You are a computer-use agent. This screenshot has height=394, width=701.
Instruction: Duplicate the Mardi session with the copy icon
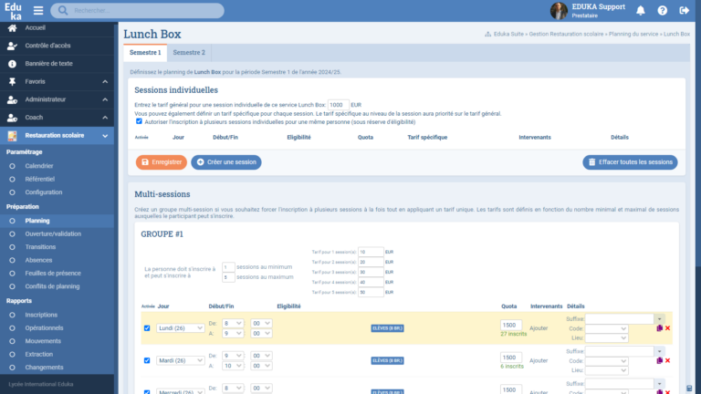pos(659,360)
